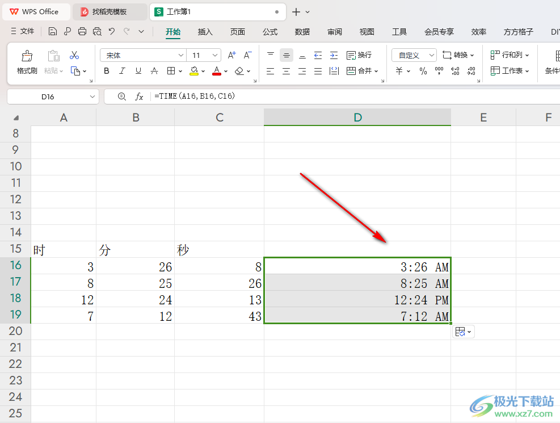This screenshot has height=423, width=560.
Task: Toggle italic formatting
Action: [x=122, y=71]
